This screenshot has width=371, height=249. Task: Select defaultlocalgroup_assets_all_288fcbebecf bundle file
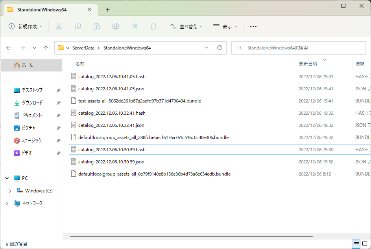[220, 137]
